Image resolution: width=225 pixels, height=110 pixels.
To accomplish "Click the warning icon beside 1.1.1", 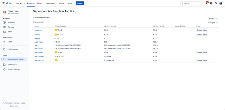I will tap(56, 60).
